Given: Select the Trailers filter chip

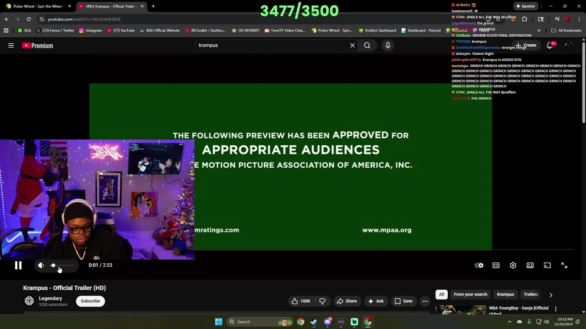Looking at the screenshot, I should [531, 294].
